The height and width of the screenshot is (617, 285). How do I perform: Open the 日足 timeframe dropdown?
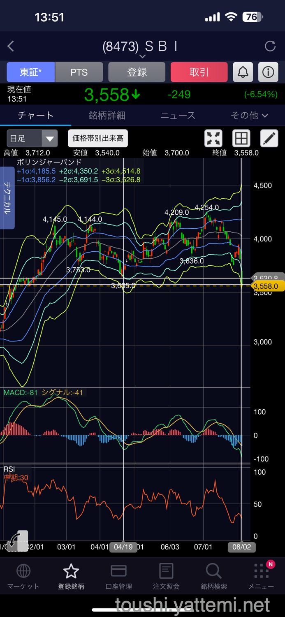tap(32, 139)
